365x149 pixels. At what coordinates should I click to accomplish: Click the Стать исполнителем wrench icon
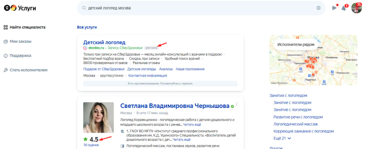coord(6,70)
